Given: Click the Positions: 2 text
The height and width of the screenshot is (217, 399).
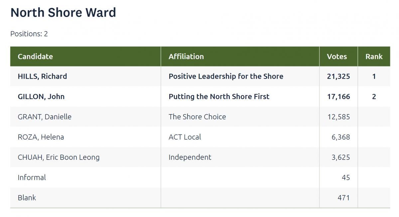Looking at the screenshot, I should [29, 34].
